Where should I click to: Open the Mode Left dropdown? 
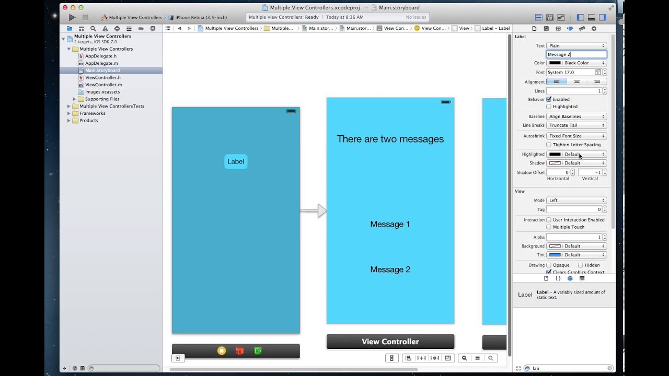pyautogui.click(x=576, y=201)
